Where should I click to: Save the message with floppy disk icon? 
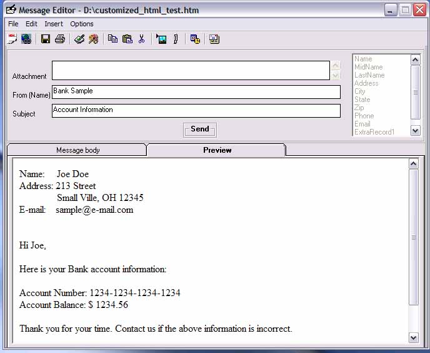tap(46, 39)
